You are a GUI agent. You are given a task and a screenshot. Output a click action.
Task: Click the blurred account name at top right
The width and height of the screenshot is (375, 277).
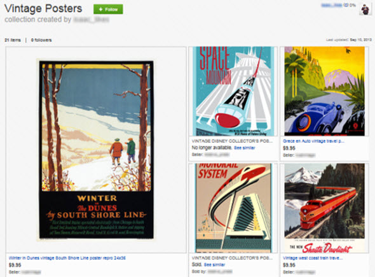pos(332,5)
